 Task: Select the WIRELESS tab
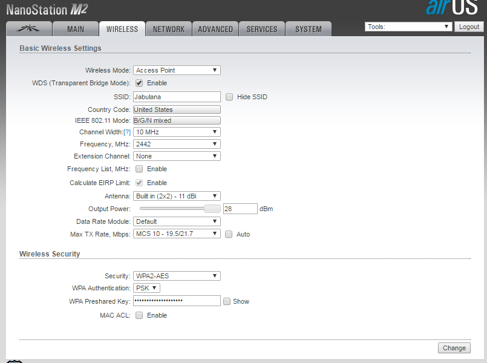pos(122,29)
